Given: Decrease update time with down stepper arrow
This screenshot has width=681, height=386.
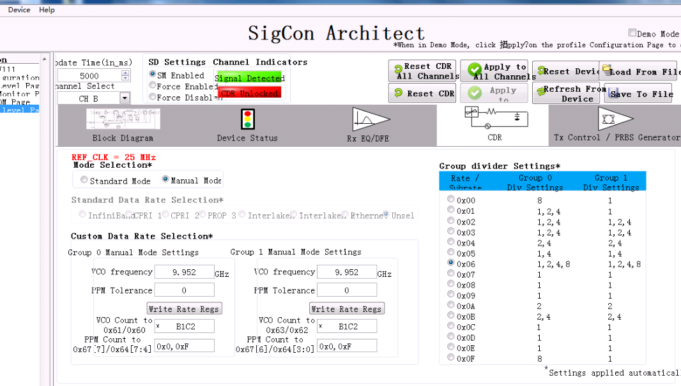Looking at the screenshot, I should click(x=125, y=78).
